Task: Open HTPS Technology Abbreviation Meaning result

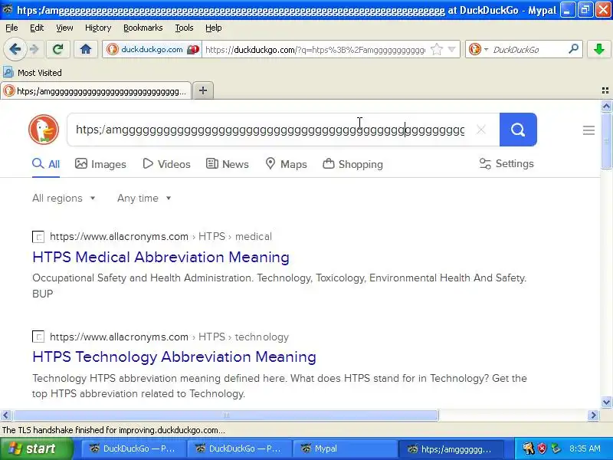Action: 175,357
